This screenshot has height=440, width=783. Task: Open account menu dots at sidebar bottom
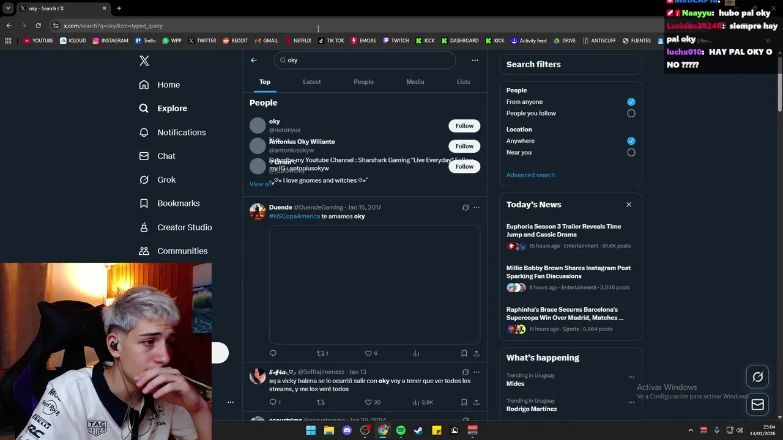tap(231, 402)
